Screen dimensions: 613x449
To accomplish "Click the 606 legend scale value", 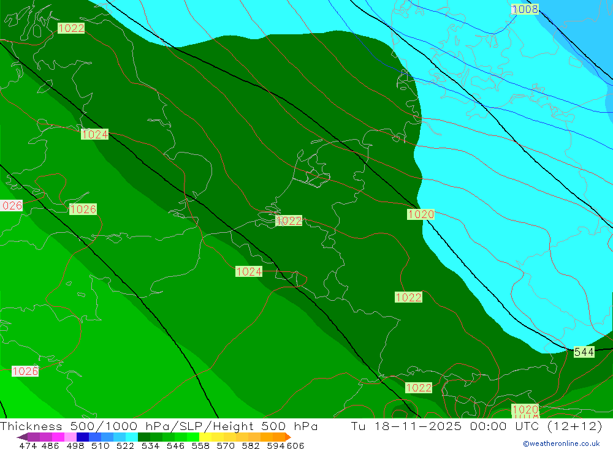I will [x=295, y=445].
